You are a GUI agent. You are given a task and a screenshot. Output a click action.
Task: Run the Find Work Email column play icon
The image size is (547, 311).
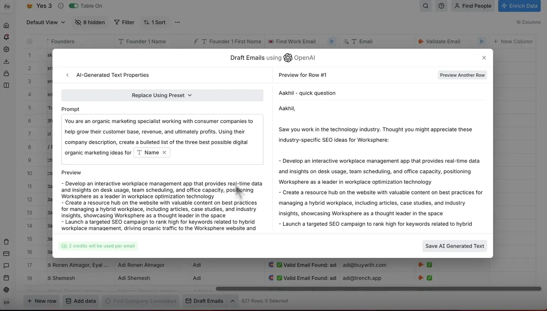332,41
